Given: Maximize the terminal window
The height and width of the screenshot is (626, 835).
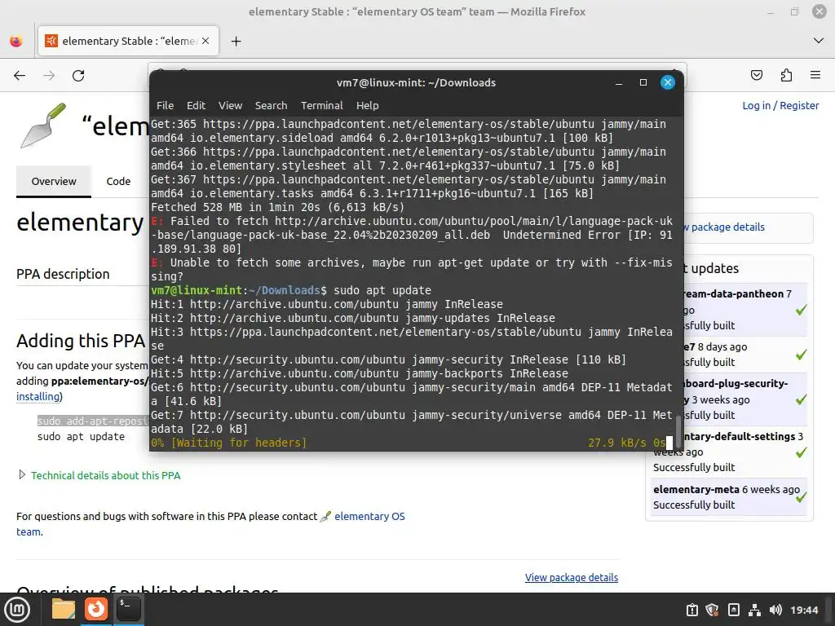Looking at the screenshot, I should tap(643, 82).
